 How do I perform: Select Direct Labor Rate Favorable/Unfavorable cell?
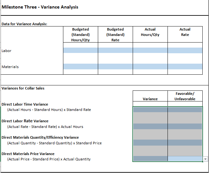tap(185, 126)
